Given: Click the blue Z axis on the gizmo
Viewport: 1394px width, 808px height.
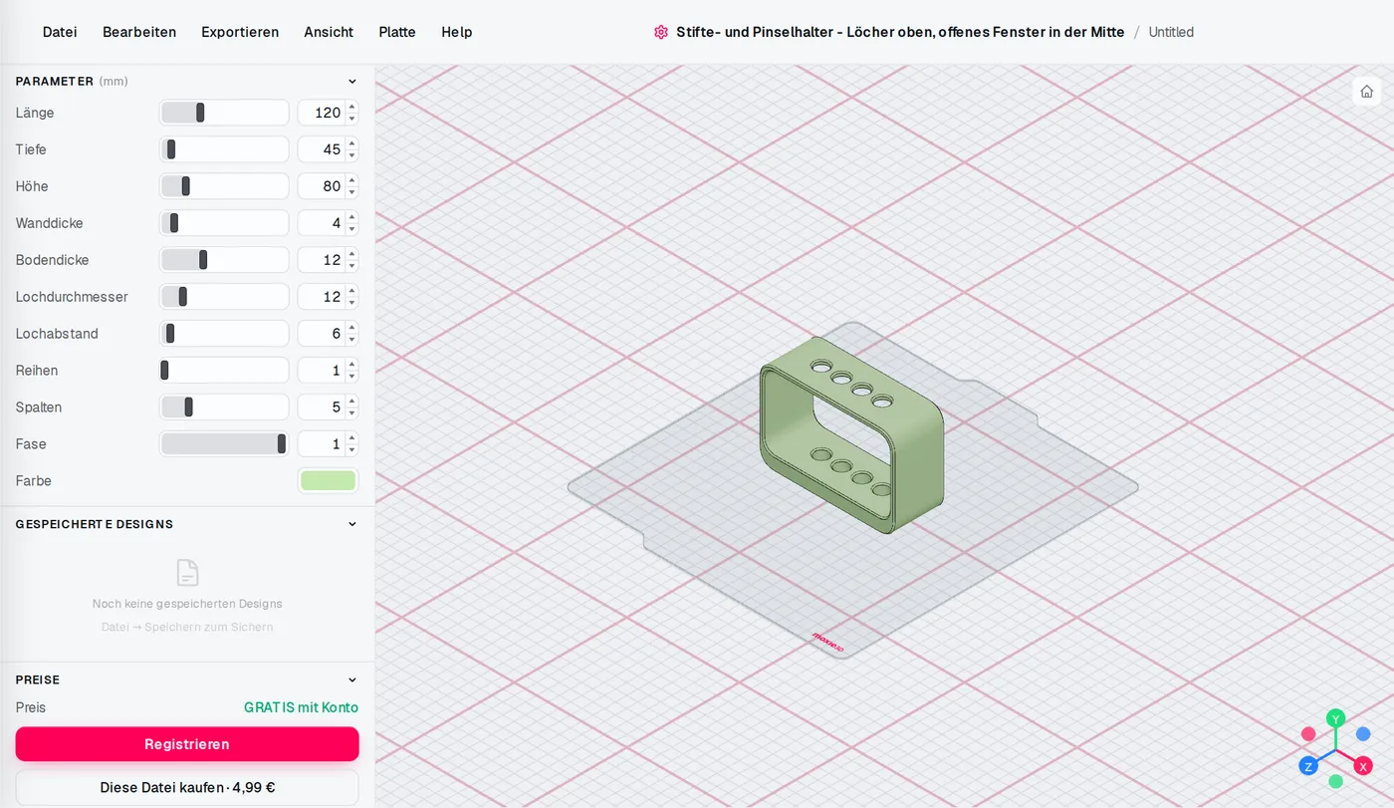Looking at the screenshot, I should 1308,766.
